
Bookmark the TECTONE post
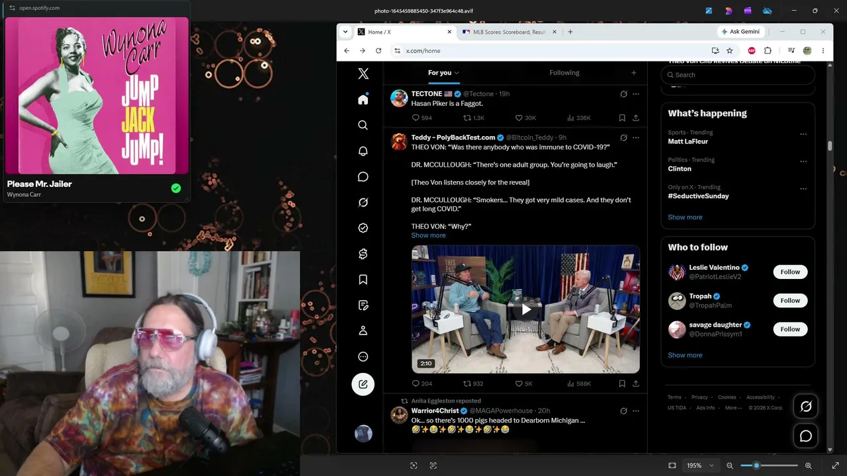[x=622, y=118]
